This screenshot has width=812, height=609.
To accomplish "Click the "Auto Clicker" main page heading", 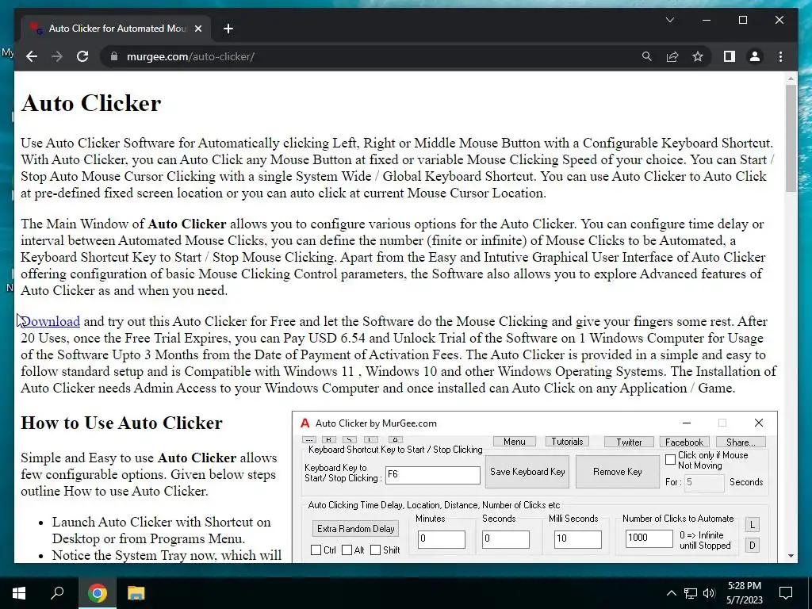I will (x=91, y=103).
